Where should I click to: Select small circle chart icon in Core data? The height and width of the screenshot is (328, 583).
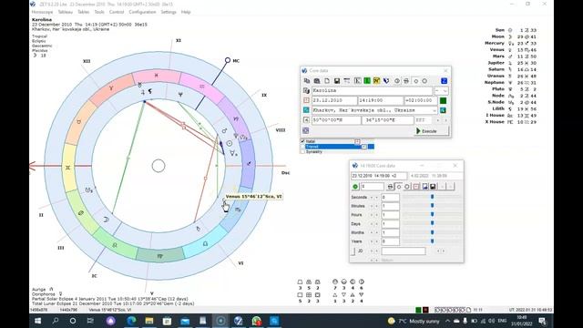pos(415,81)
